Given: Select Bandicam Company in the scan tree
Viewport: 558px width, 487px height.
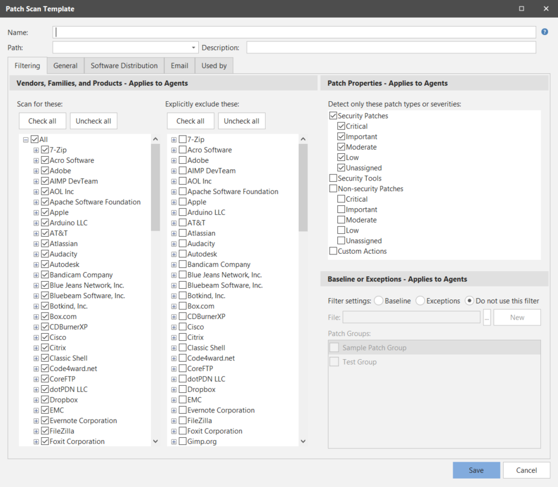Looking at the screenshot, I should coord(81,275).
